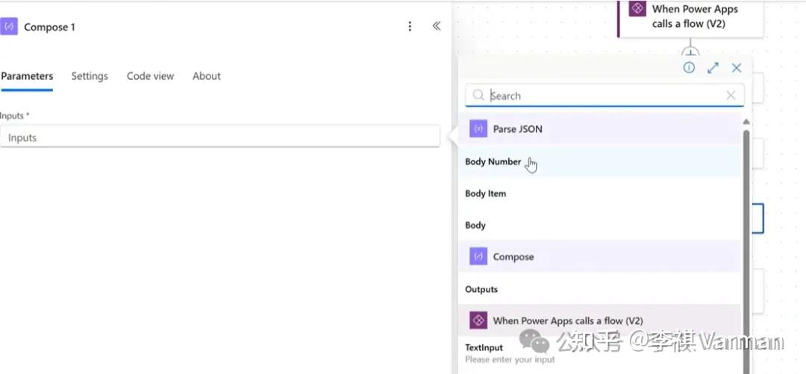The image size is (806, 374).
Task: Insert Outputs dynamic content
Action: pos(599,289)
